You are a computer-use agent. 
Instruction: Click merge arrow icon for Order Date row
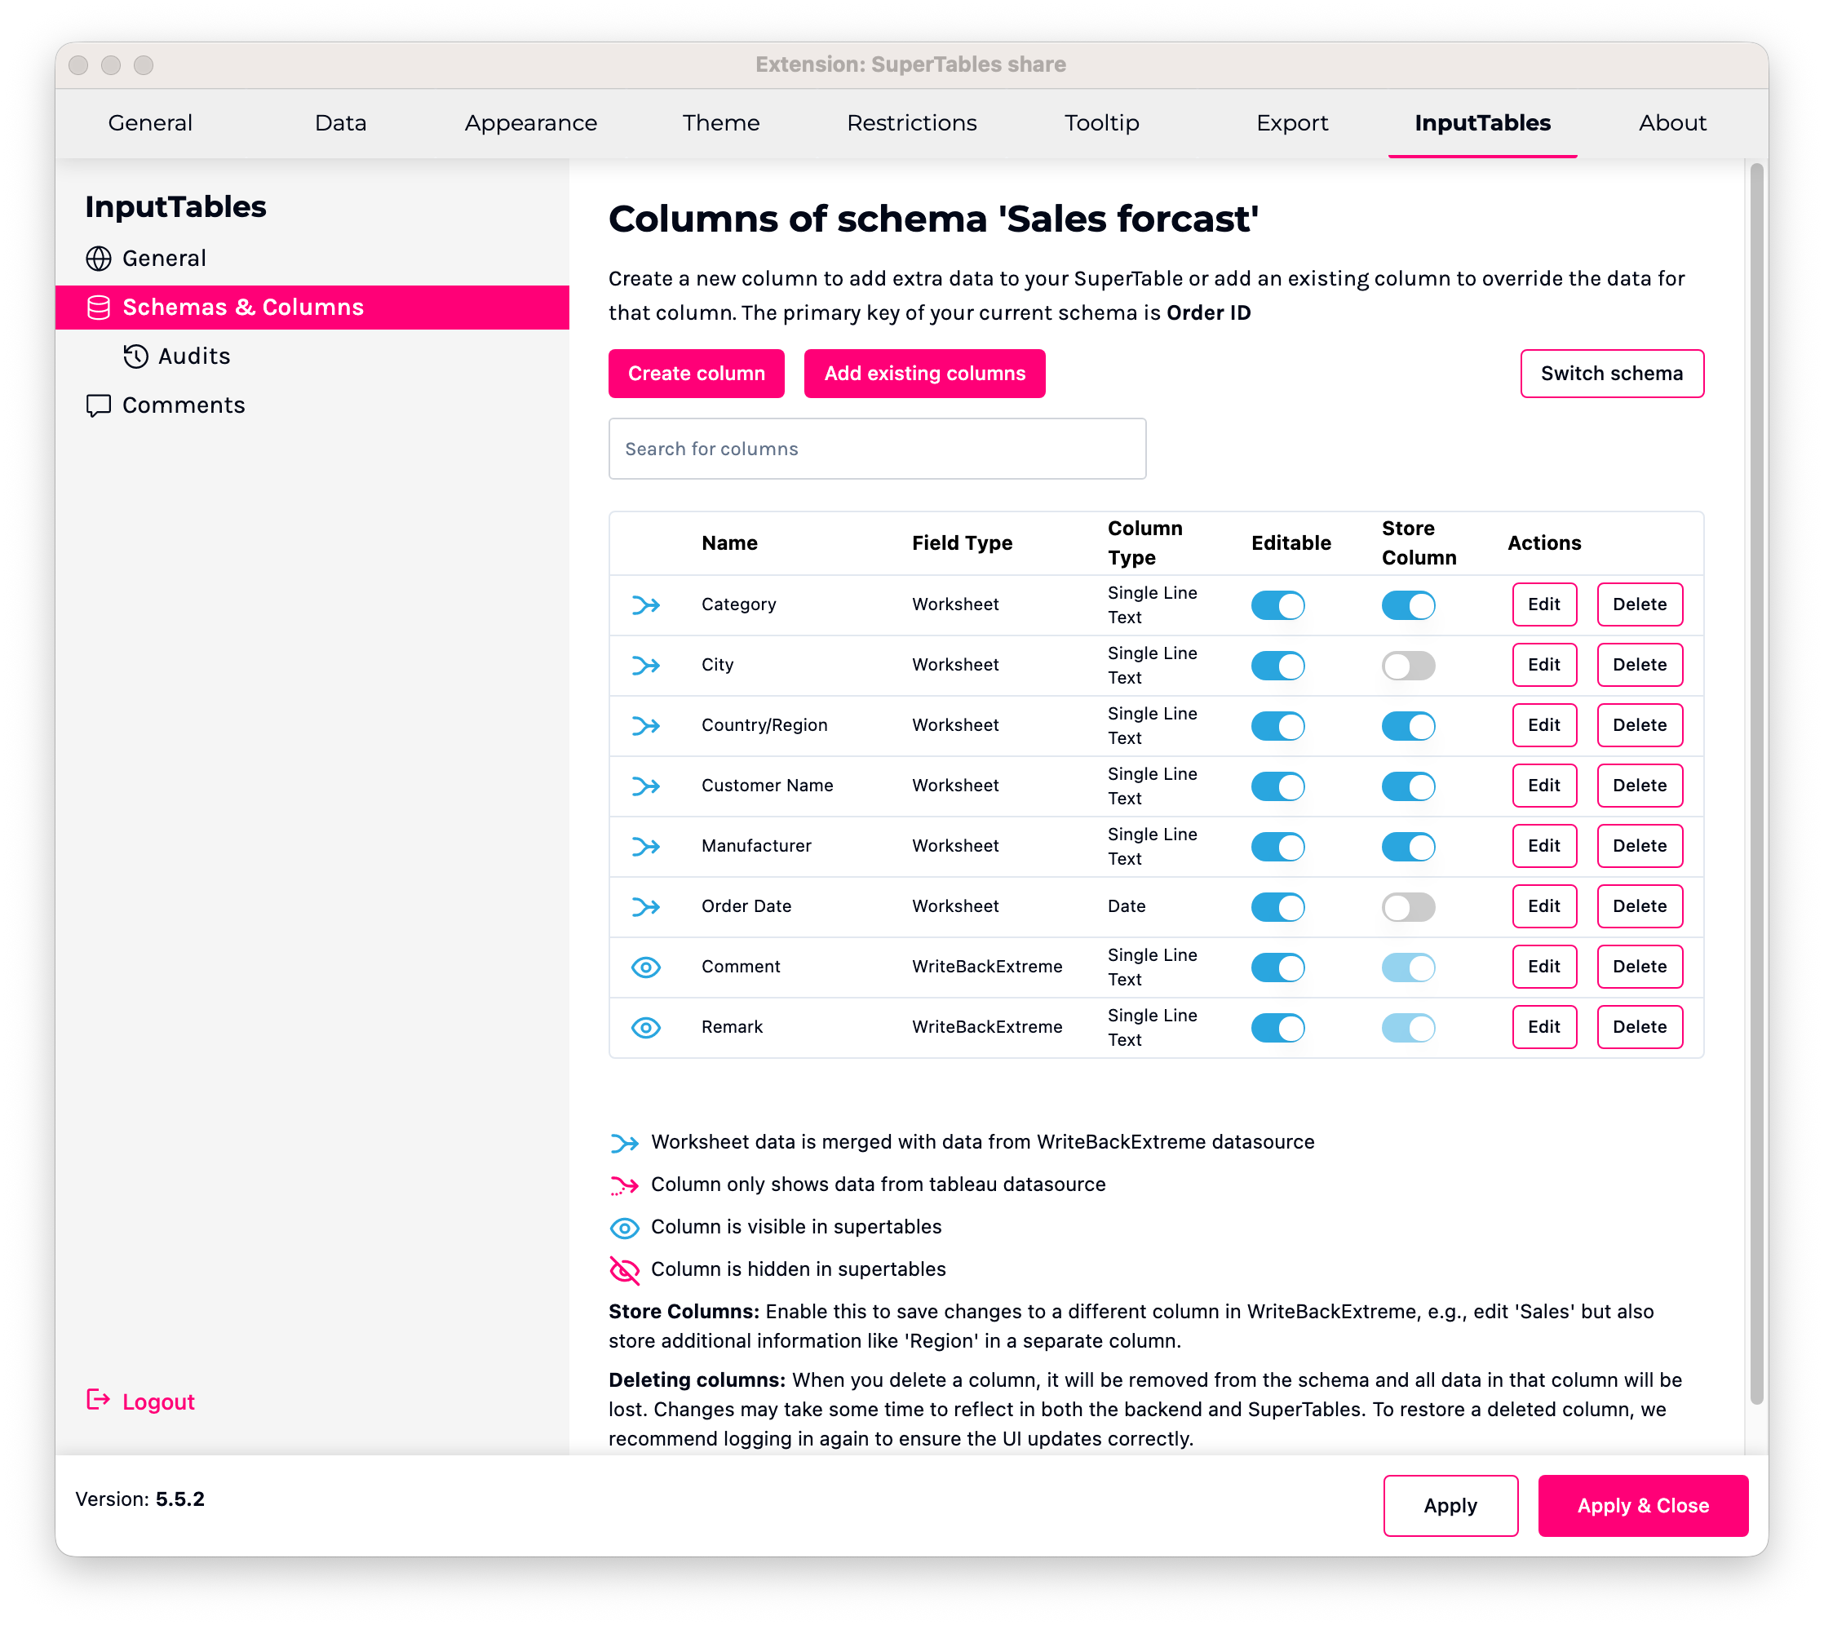[x=645, y=907]
